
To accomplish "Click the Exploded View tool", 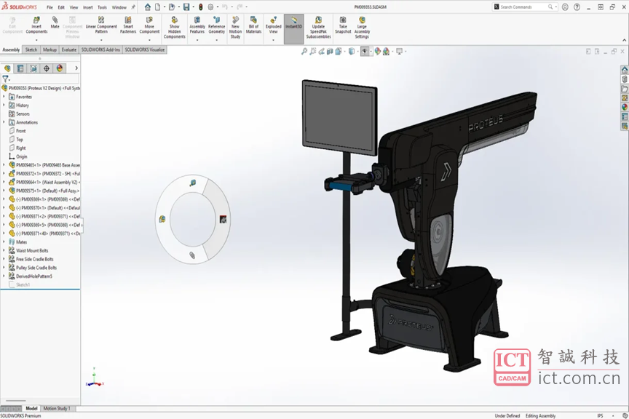I will [x=273, y=25].
